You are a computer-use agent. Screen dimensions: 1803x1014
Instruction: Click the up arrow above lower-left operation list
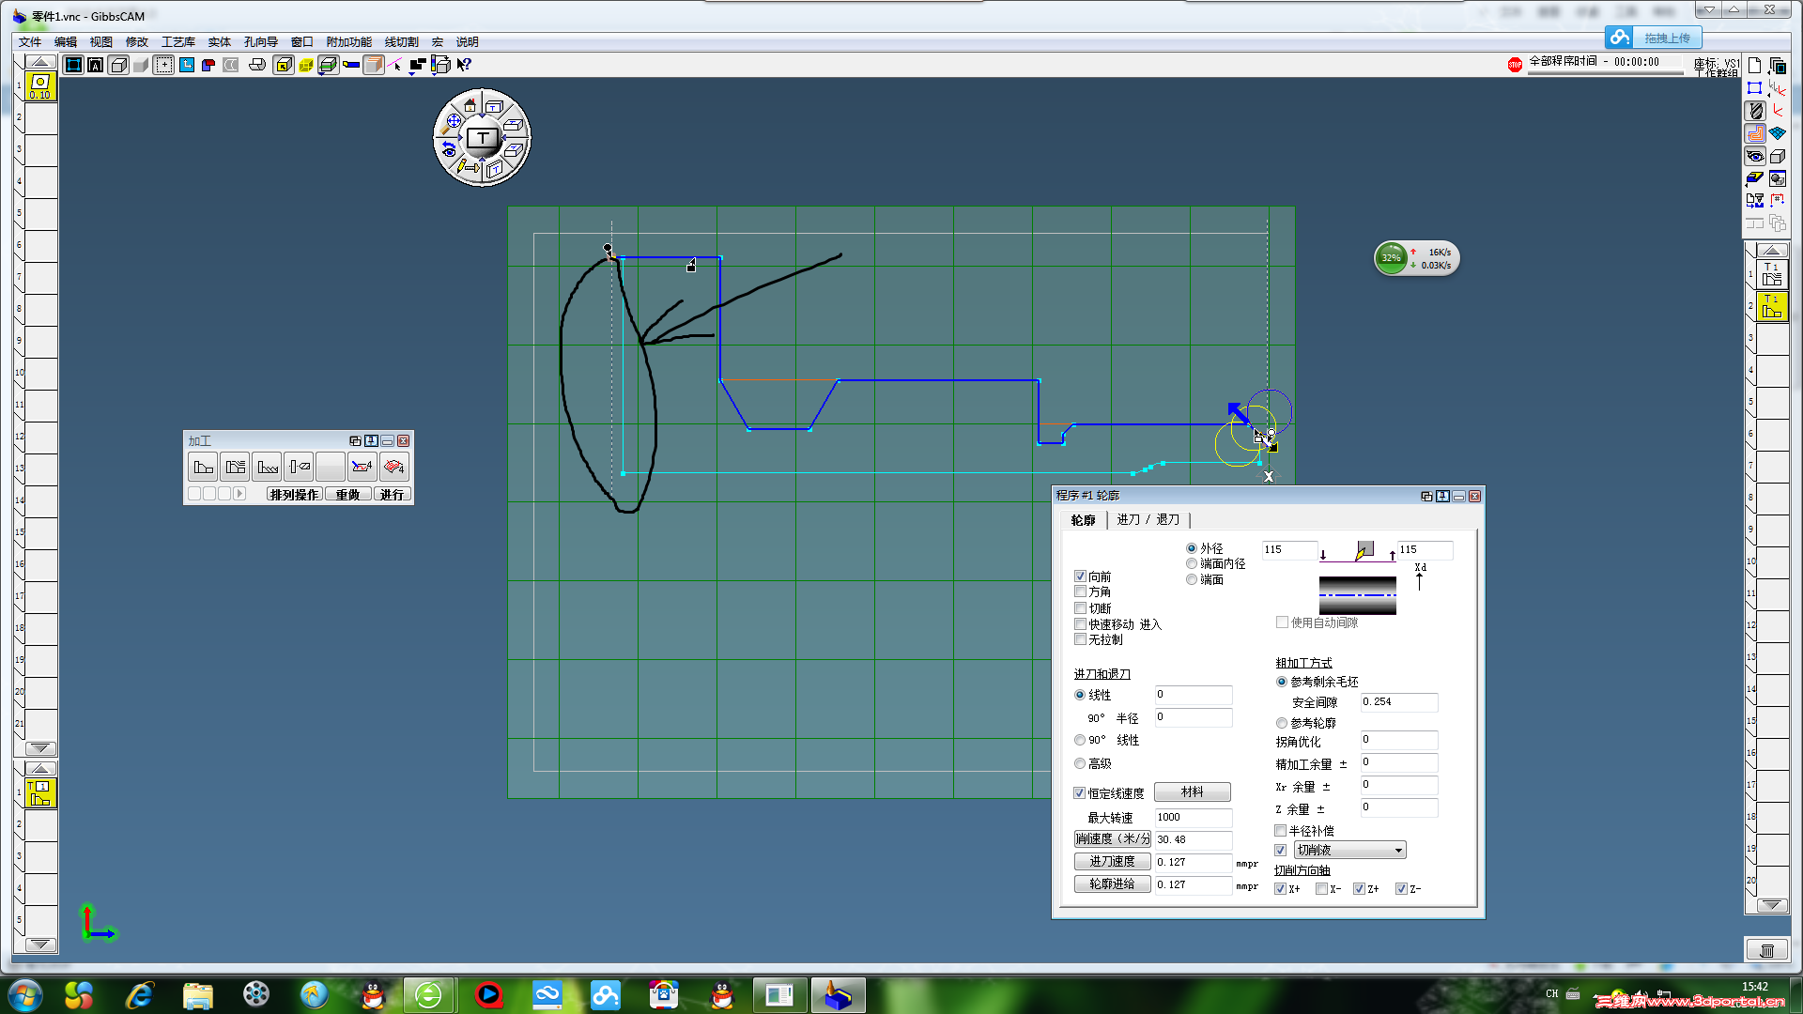39,768
